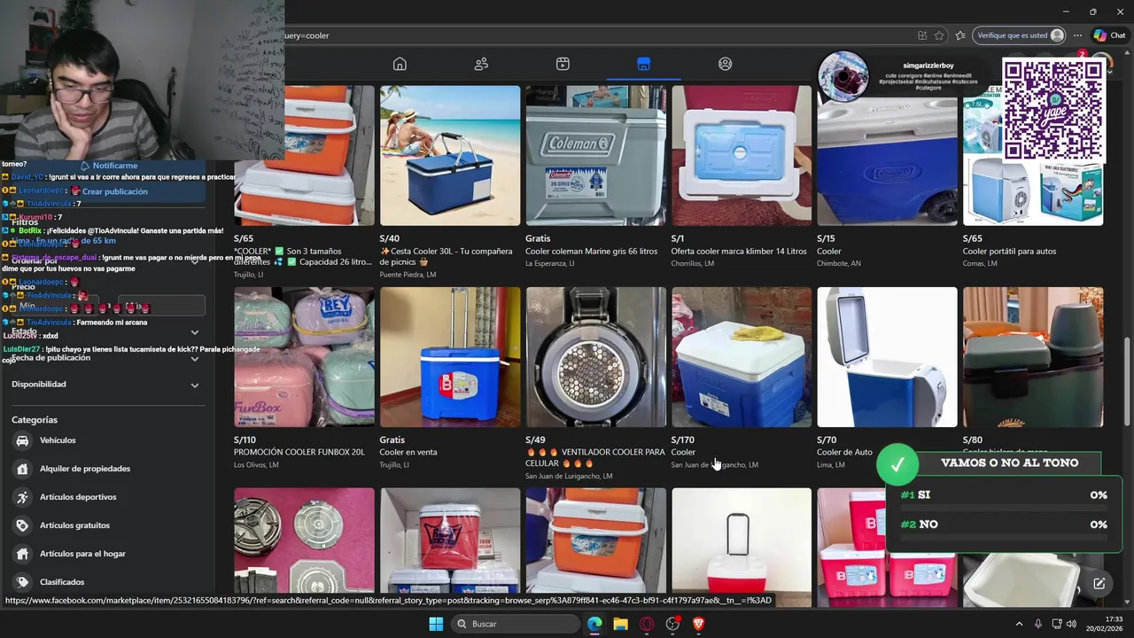This screenshot has width=1134, height=638.
Task: Open the account dropdown arrow near profile picture
Action: point(1111,73)
